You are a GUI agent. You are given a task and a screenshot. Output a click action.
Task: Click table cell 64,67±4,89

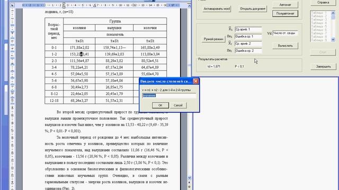pos(150,68)
